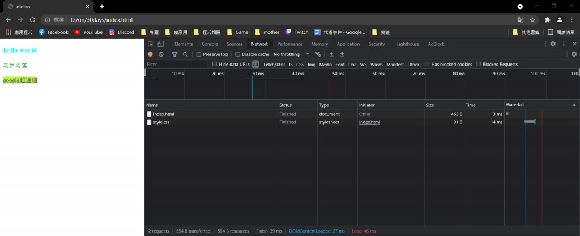
Task: Click the address bar URL
Action: point(101,20)
